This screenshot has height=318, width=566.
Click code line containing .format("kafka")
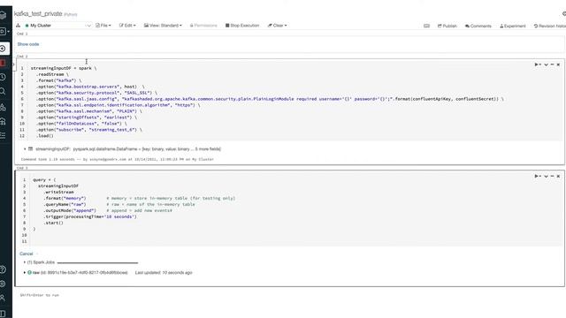point(59,80)
